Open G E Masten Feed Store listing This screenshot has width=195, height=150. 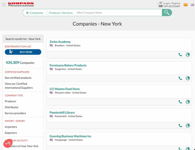point(65,89)
